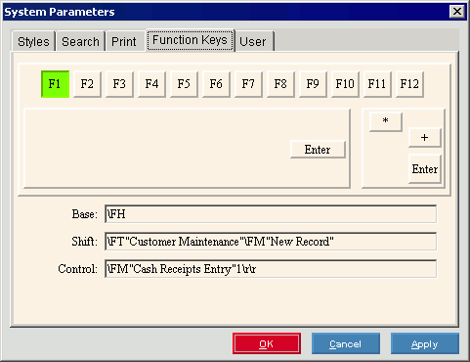
Task: Select the F2 function key button
Action: [87, 84]
